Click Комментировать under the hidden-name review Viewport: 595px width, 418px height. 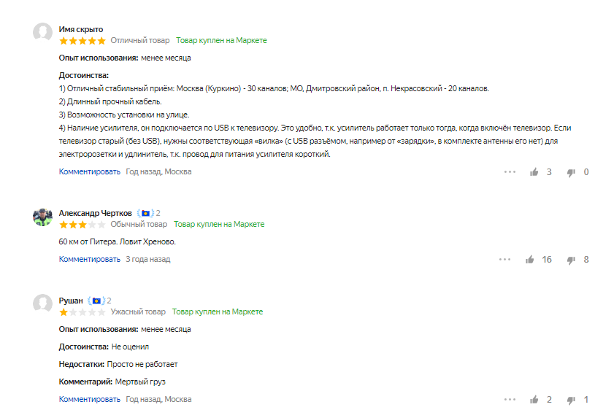[89, 172]
